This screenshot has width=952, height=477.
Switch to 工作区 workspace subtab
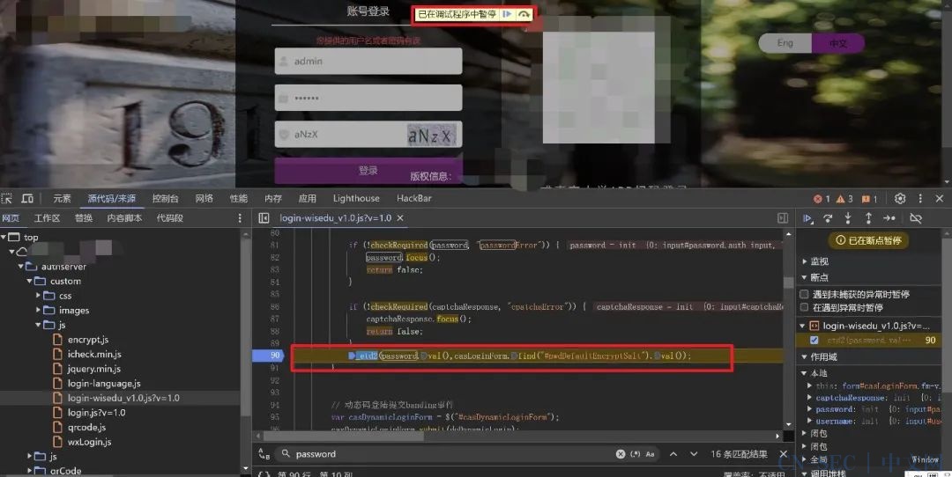[x=47, y=217]
